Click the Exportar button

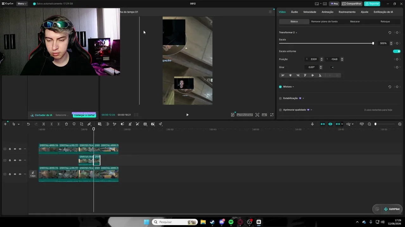[x=372, y=4]
